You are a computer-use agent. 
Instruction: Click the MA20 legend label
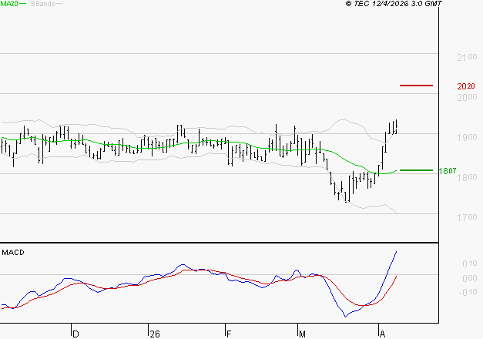8,4
